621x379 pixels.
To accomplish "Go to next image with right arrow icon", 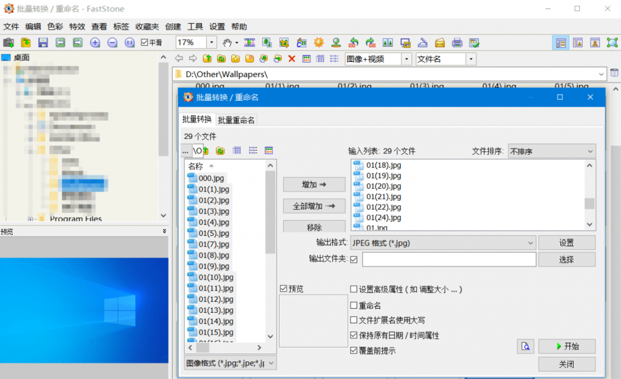I will click(x=78, y=42).
